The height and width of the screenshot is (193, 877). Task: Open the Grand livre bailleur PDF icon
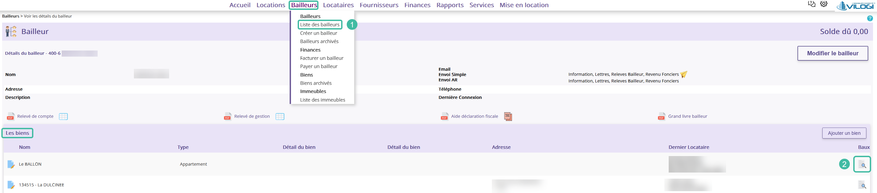click(661, 116)
